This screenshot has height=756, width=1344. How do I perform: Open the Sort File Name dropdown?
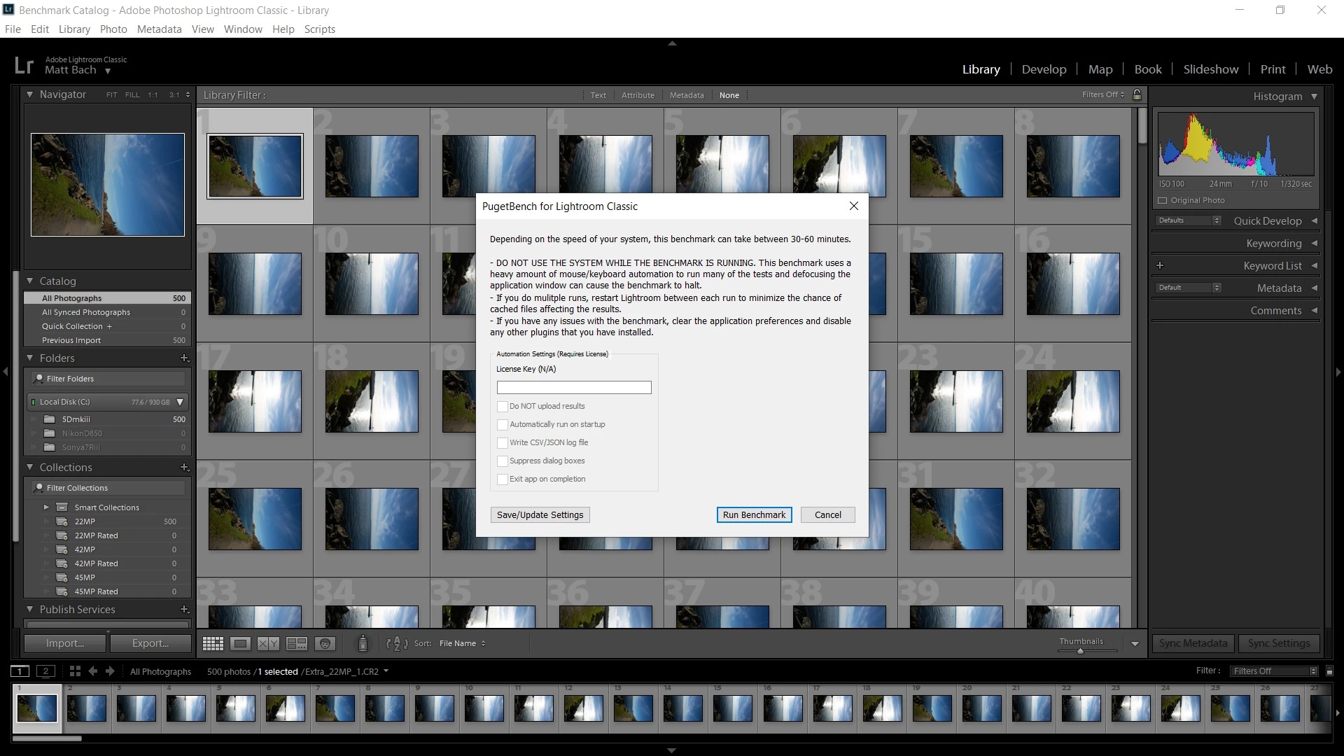[462, 643]
